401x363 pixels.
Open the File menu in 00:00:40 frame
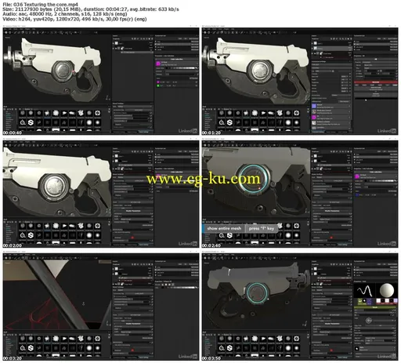tap(5, 29)
